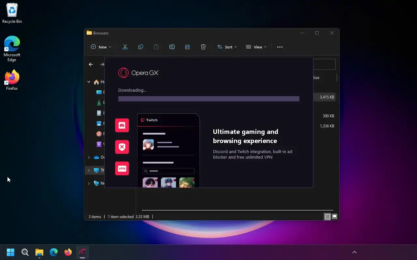Minimize the Browsers Explorer window

[x=302, y=33]
